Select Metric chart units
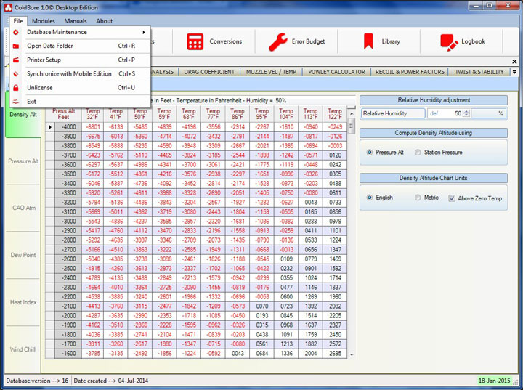Image resolution: width=523 pixels, height=390 pixels. [x=418, y=198]
